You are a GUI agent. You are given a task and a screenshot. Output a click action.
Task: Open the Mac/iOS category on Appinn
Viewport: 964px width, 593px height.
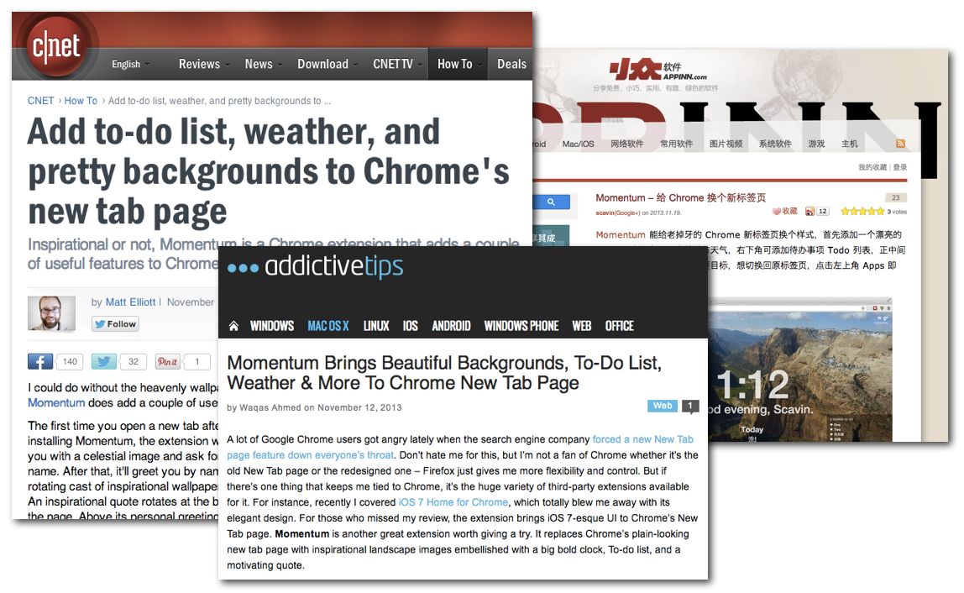578,144
